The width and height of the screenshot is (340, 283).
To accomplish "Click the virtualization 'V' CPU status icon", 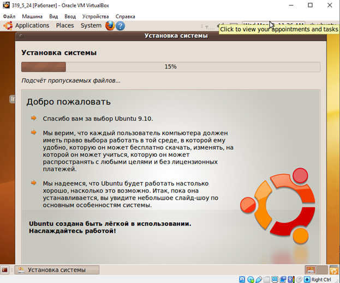I will 291,279.
